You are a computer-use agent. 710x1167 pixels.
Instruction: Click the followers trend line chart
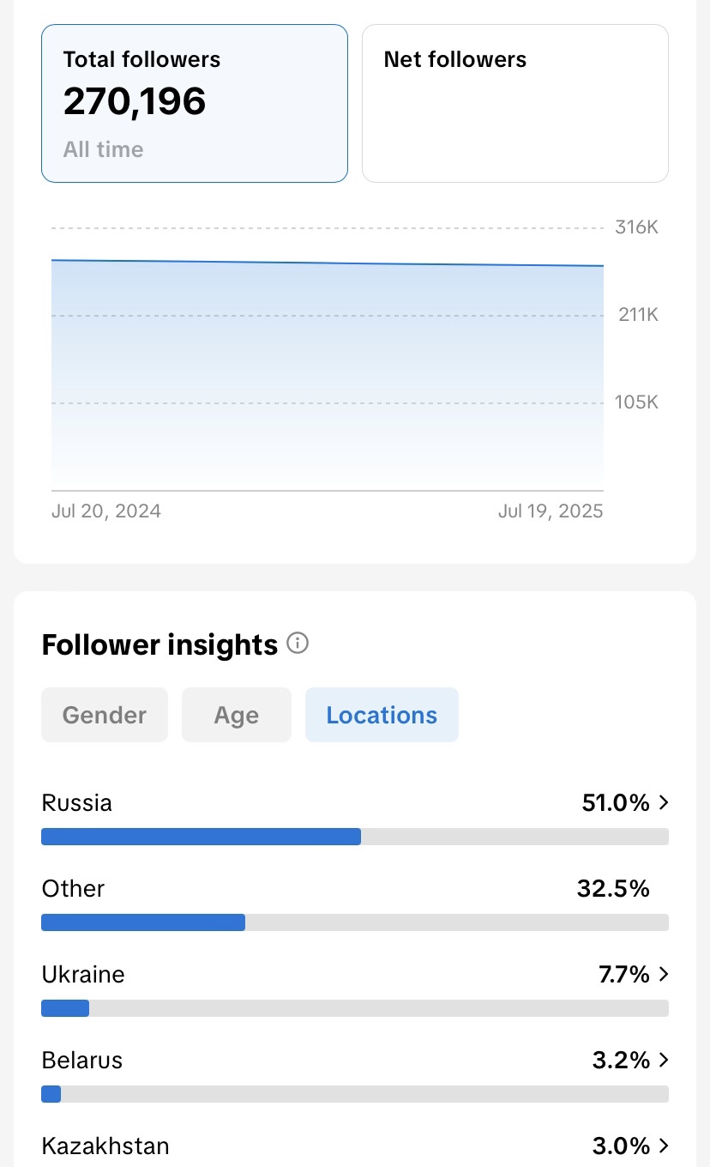point(328,360)
